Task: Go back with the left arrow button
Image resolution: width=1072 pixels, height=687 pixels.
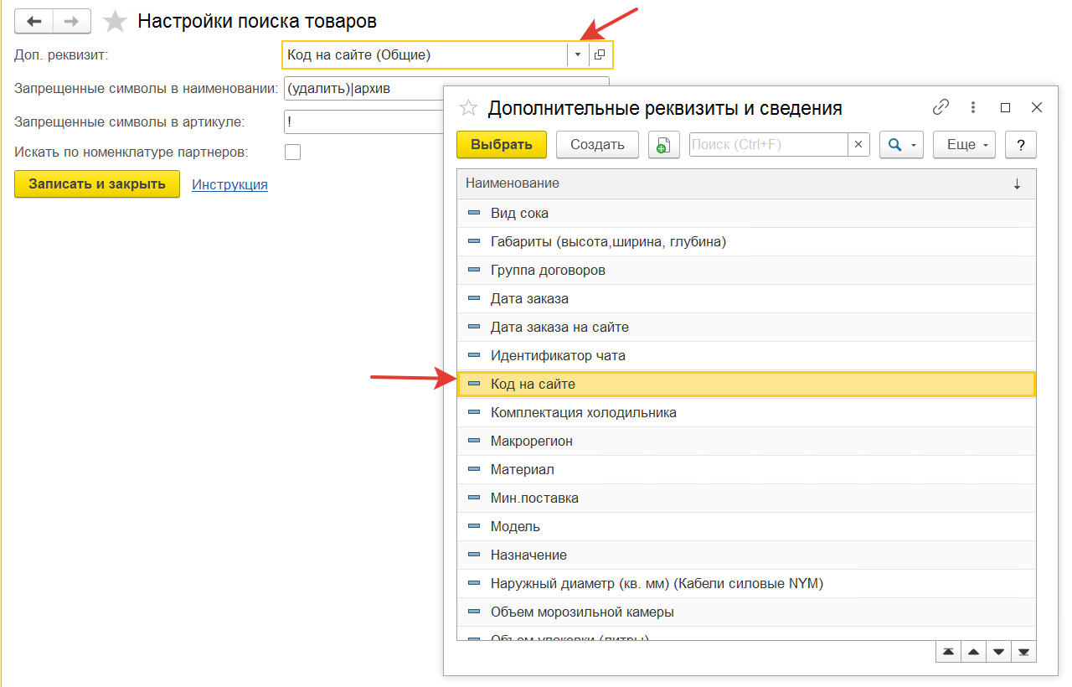Action: coord(34,21)
